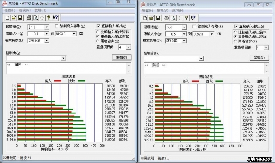This screenshot has width=275, height=163.
Task: Select 重疊輸入/輸出測試 radio in right window
Action: 235,36
